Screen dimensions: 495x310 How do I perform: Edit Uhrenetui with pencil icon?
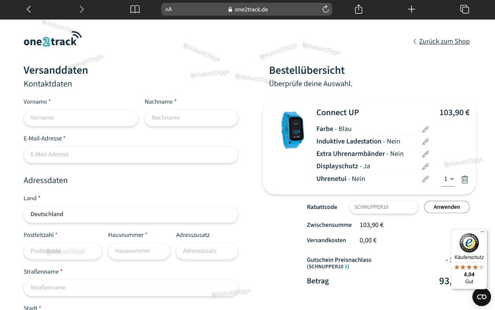pos(425,179)
